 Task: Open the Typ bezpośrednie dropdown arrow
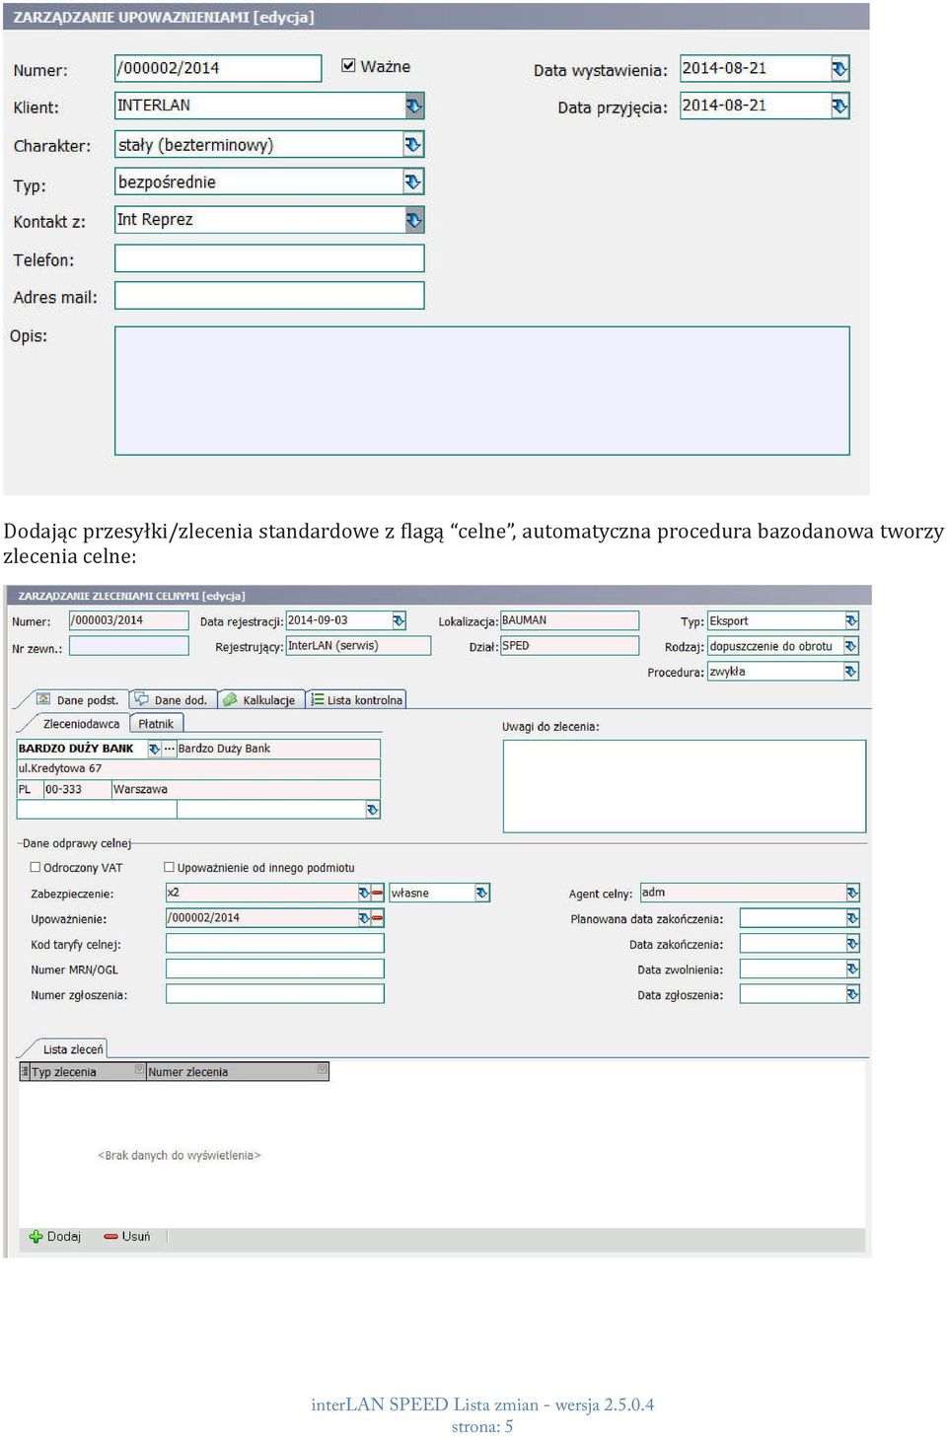(x=413, y=182)
